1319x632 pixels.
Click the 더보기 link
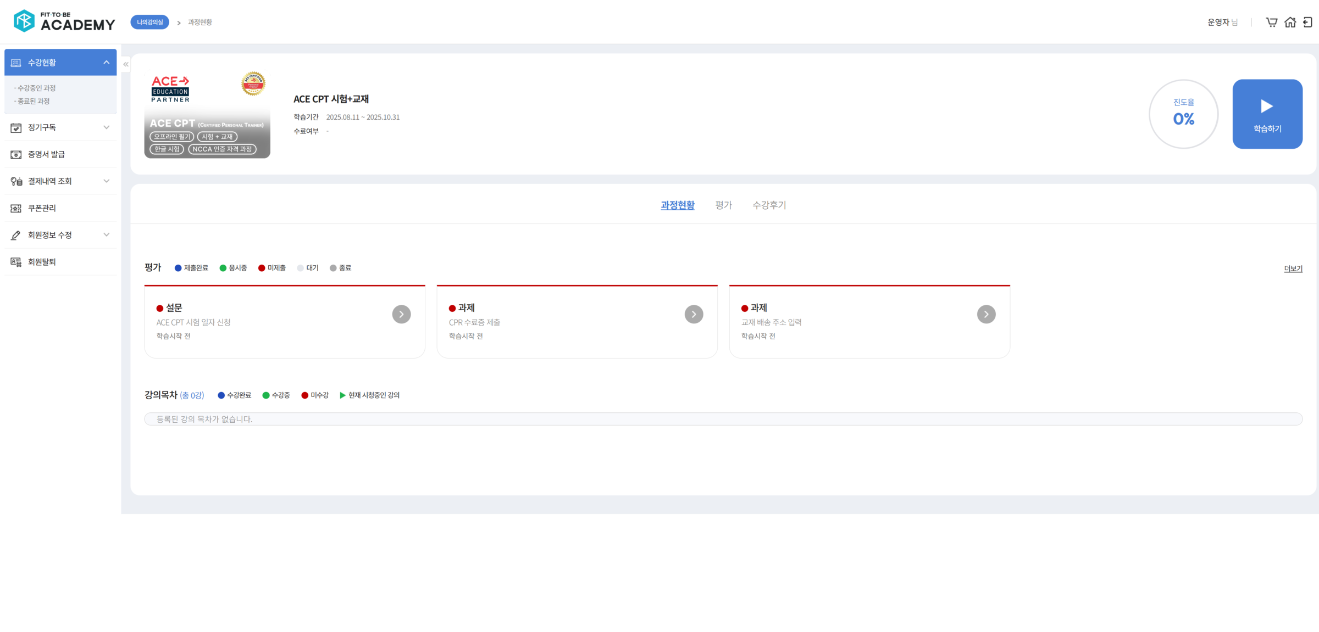click(1293, 269)
